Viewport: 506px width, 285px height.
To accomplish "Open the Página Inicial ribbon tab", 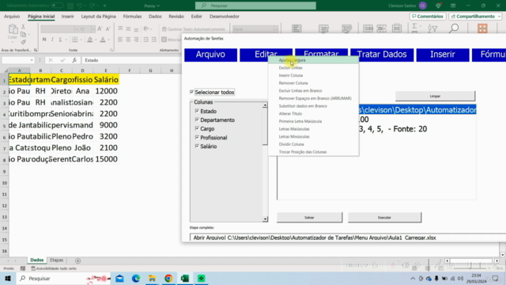I will [x=41, y=16].
